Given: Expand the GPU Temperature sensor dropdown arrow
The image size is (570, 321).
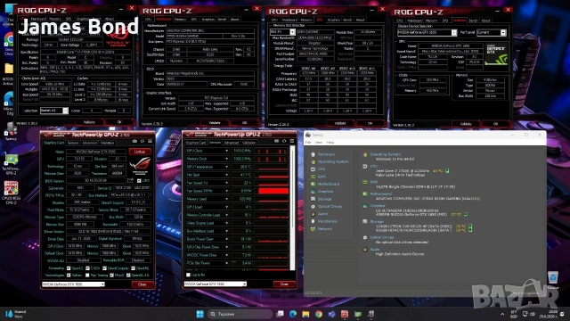Looking at the screenshot, I should [x=226, y=167].
